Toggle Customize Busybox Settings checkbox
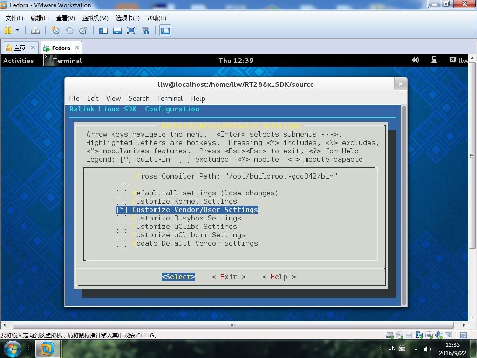The width and height of the screenshot is (477, 358). point(122,218)
